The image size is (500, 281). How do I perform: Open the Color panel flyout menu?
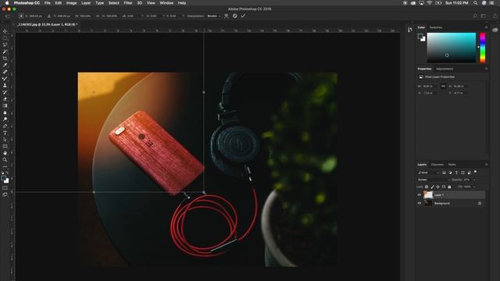(x=486, y=27)
